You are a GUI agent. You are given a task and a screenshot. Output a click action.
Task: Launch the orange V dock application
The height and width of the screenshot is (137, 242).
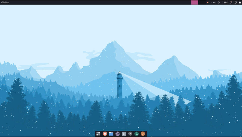click(x=143, y=134)
